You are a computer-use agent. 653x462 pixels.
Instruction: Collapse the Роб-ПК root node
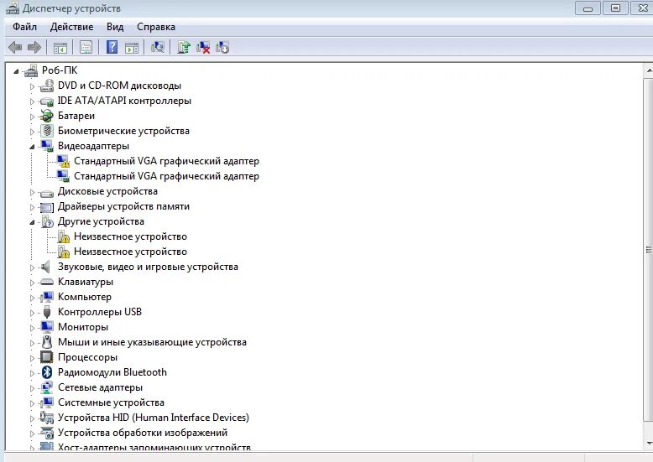coord(16,71)
